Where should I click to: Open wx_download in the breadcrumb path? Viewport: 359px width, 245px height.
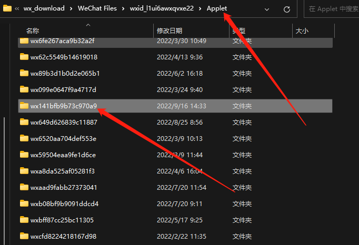pyautogui.click(x=44, y=8)
